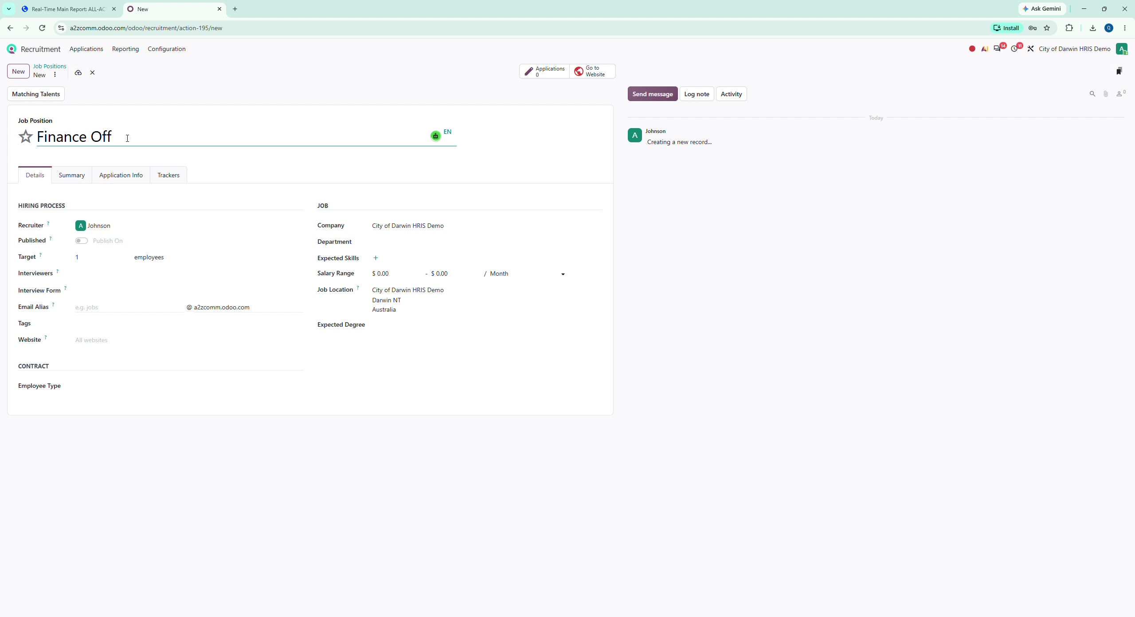1135x617 pixels.
Task: Open Reporting menu
Action: tap(125, 49)
